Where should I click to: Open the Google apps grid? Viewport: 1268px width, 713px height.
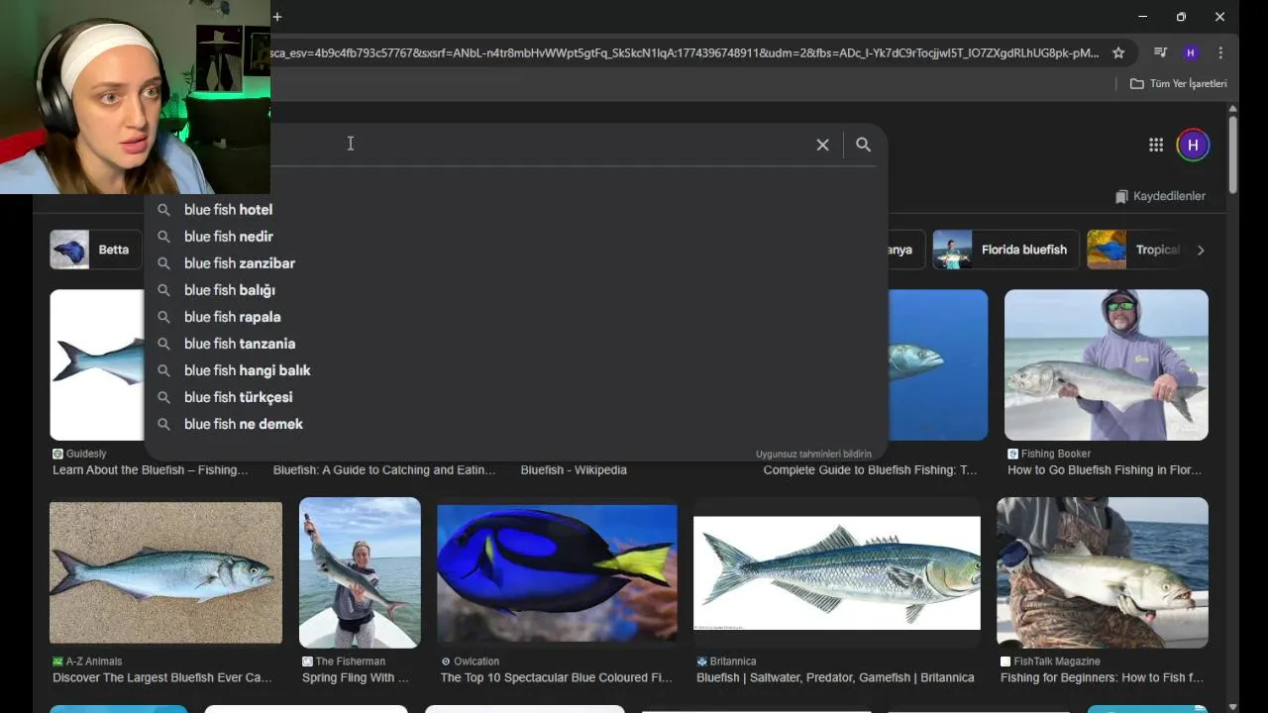(1155, 145)
